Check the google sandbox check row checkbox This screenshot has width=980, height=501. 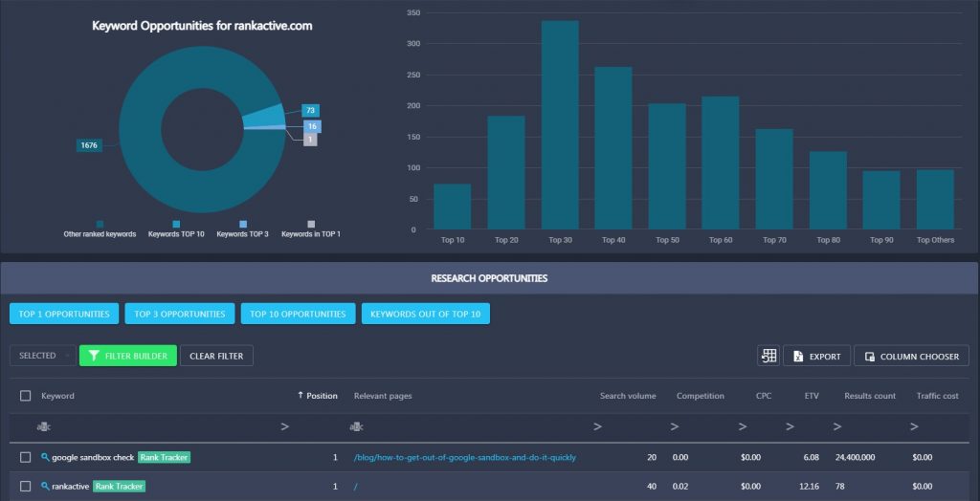tap(25, 457)
